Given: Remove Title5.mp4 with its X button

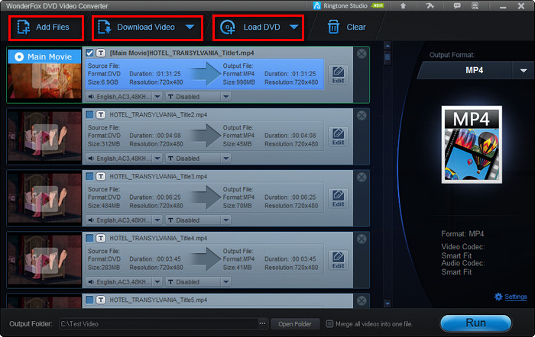Looking at the screenshot, I should point(362,300).
